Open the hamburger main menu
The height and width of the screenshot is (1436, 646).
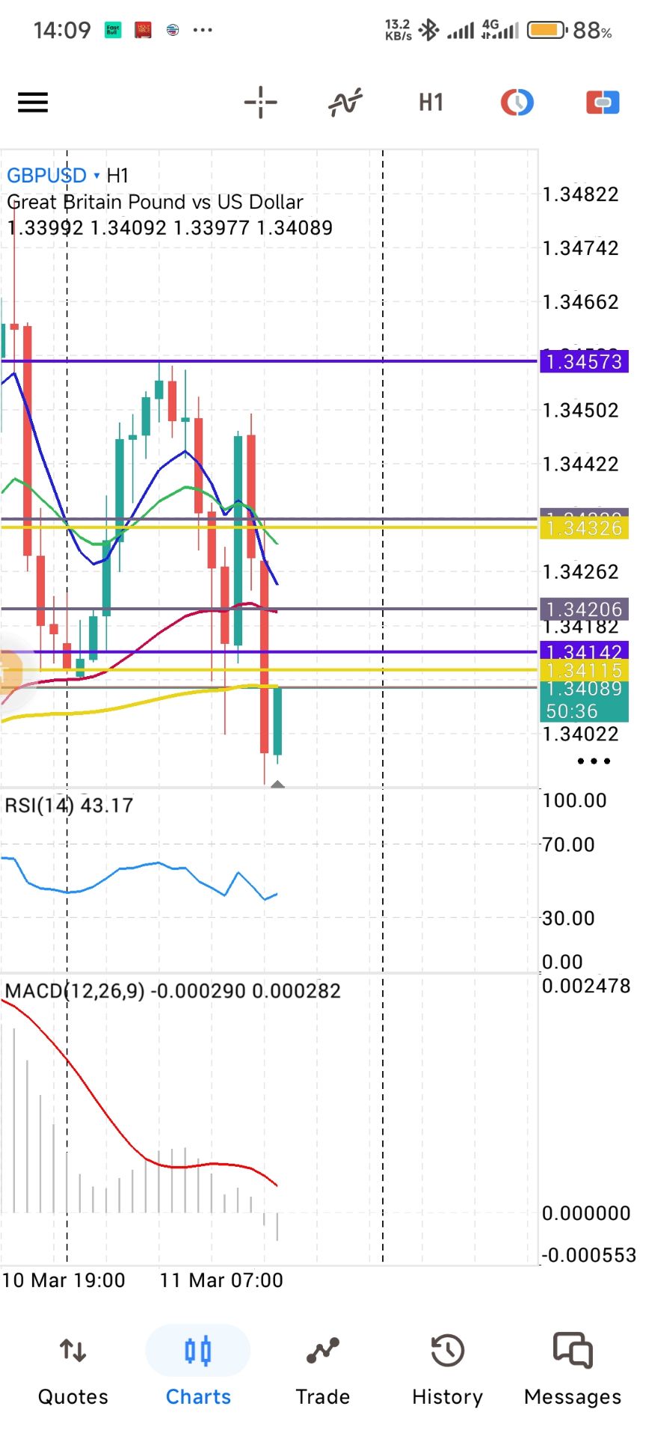point(33,102)
